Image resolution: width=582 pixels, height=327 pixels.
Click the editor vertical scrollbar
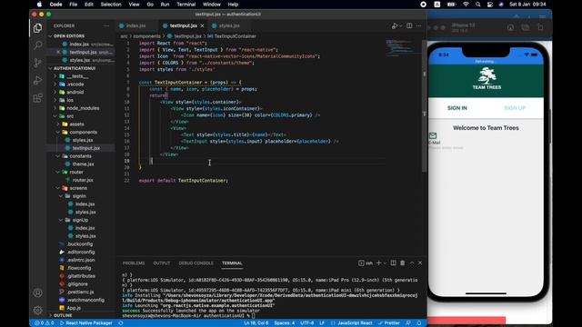tap(425, 105)
